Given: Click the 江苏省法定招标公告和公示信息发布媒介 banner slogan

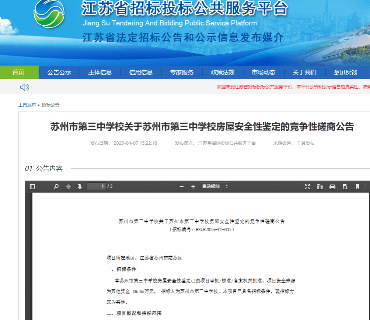Looking at the screenshot, I should [183, 38].
